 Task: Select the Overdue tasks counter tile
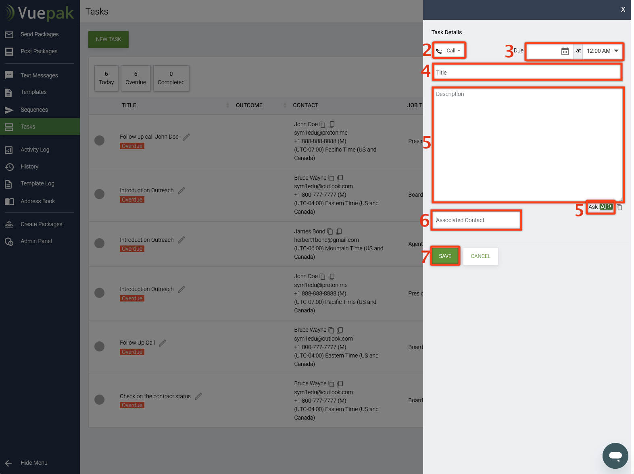tap(136, 78)
